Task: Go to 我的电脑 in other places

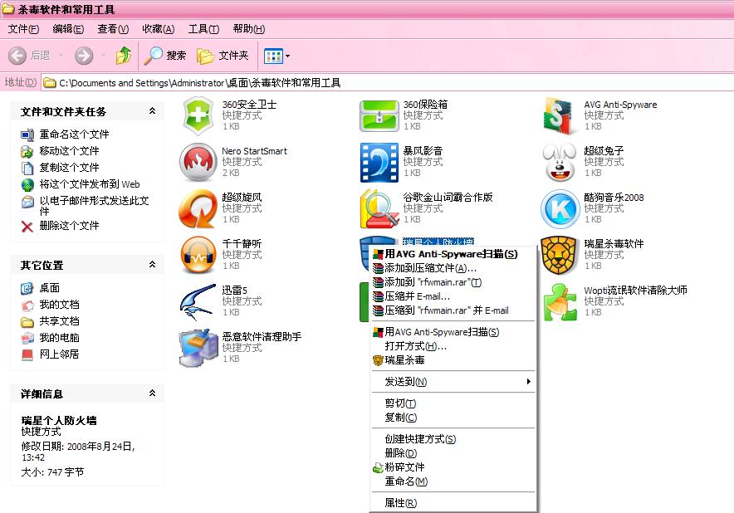Action: click(x=60, y=338)
